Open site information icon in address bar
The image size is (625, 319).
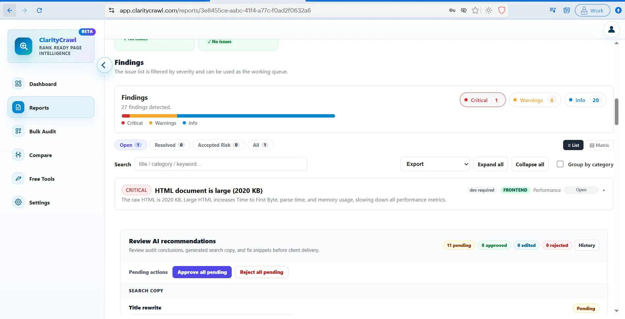[112, 11]
